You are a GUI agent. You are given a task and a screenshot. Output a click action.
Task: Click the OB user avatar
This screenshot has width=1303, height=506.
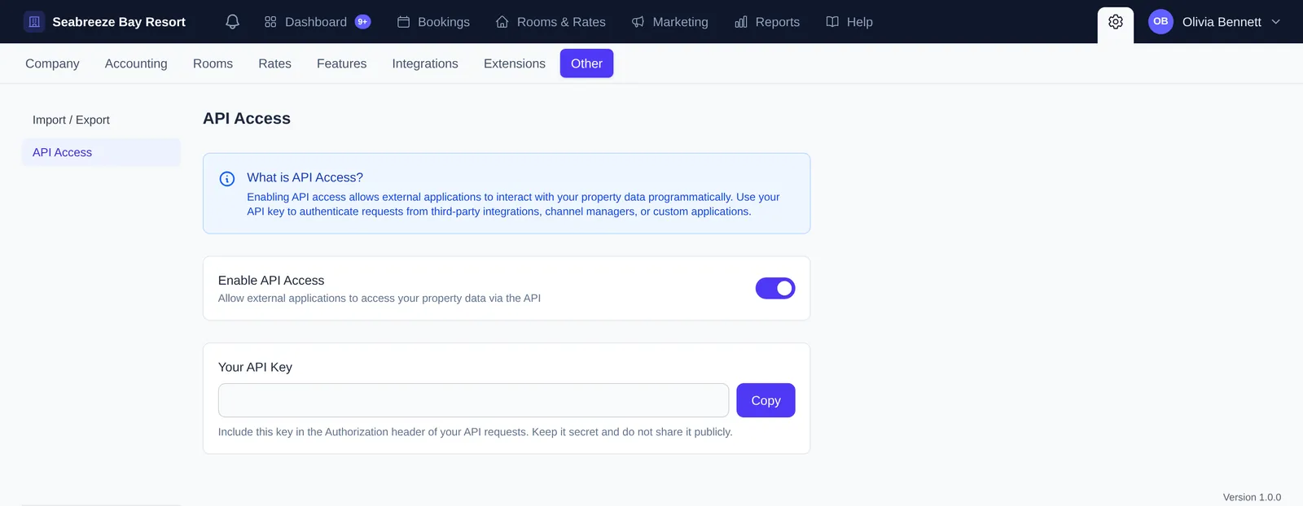pyautogui.click(x=1160, y=22)
